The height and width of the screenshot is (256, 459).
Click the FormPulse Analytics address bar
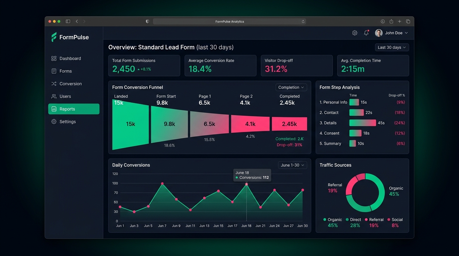click(x=229, y=21)
